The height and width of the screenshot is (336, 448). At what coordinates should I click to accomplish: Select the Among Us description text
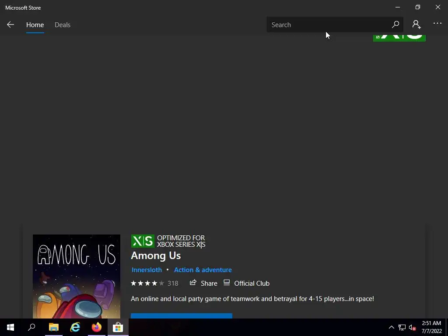252,298
